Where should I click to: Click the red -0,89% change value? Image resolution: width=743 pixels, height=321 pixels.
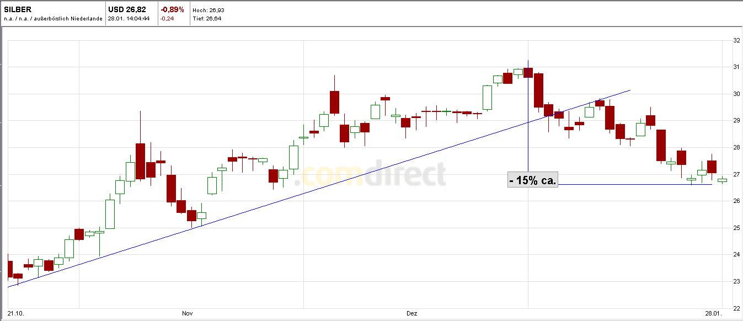coord(172,8)
